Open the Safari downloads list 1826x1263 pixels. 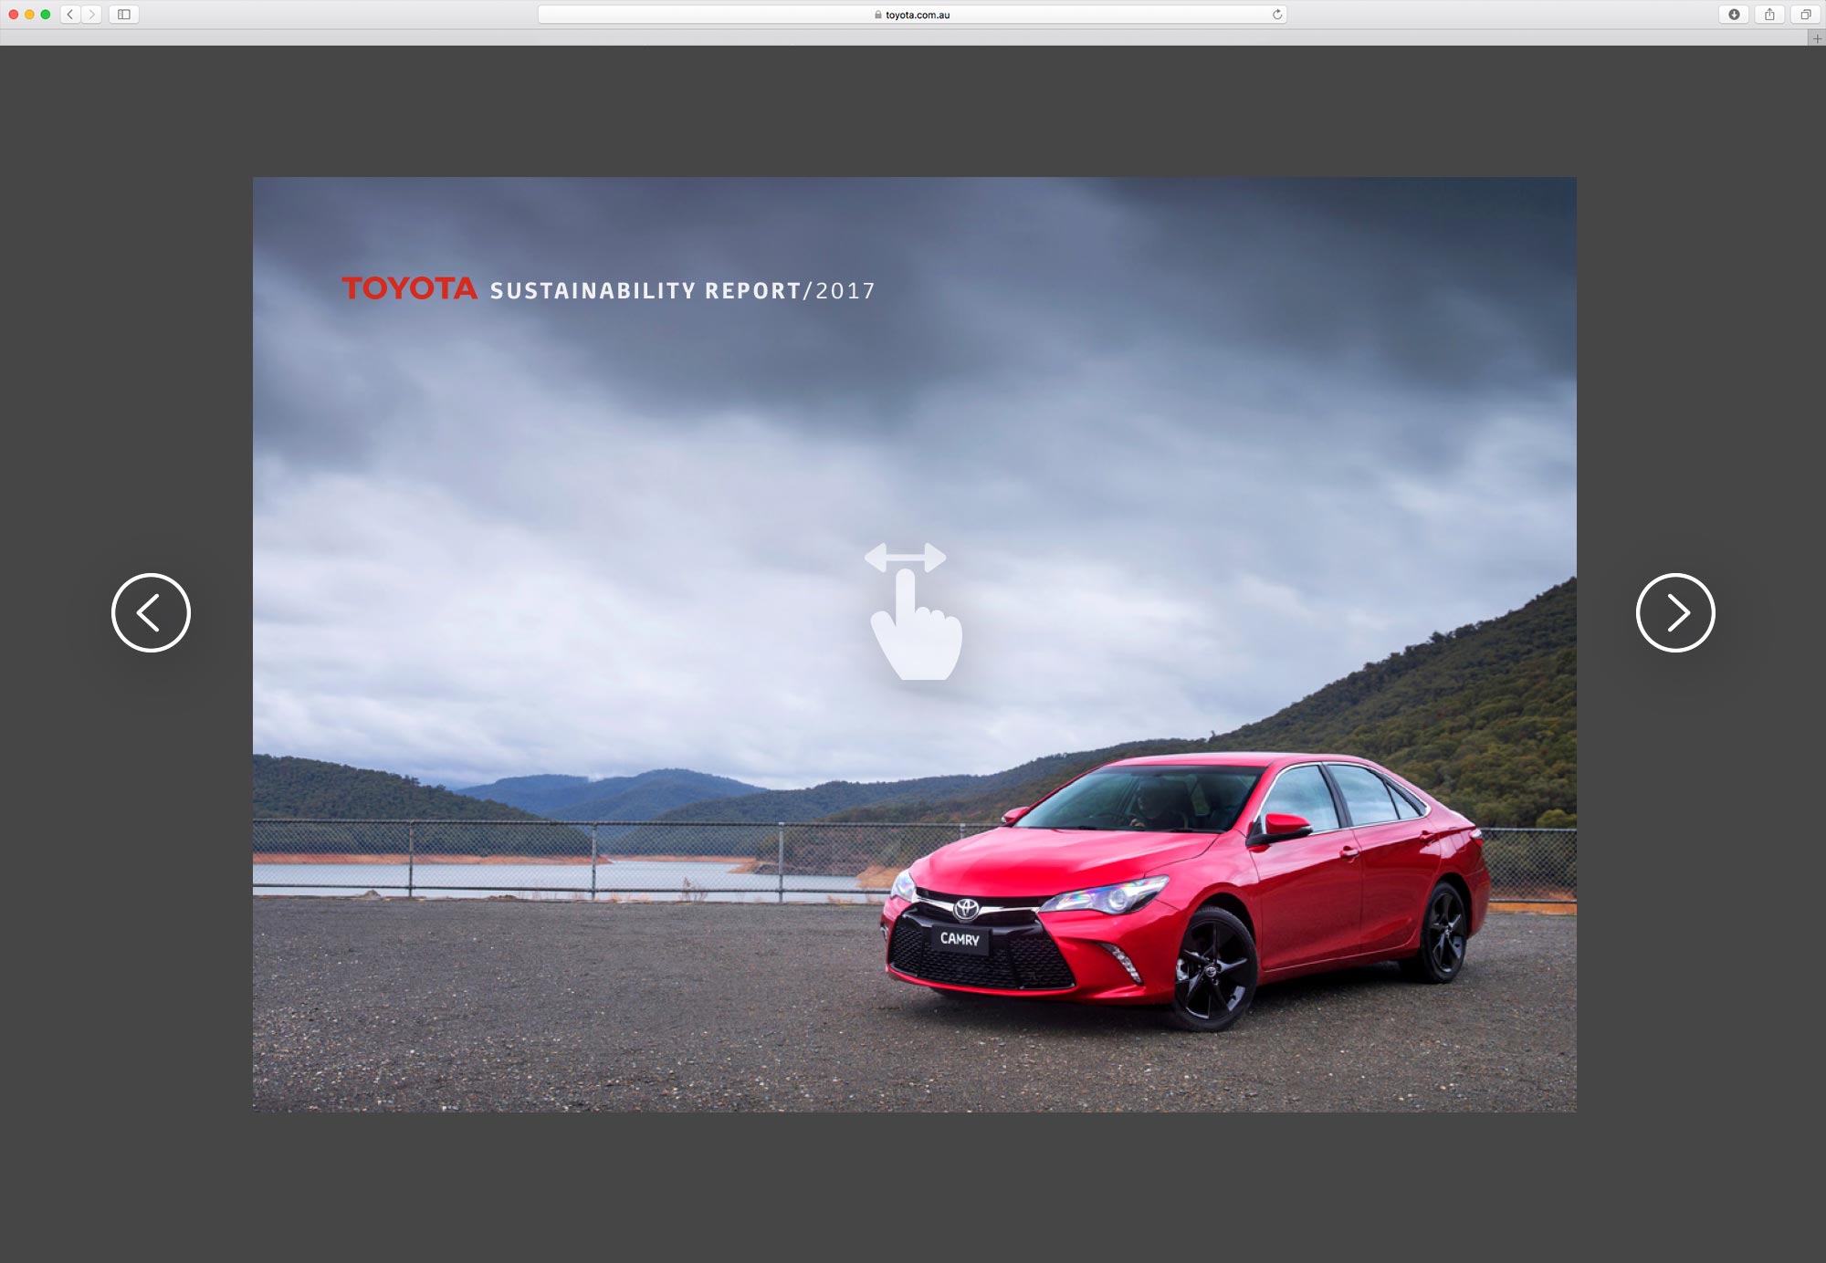click(1734, 15)
